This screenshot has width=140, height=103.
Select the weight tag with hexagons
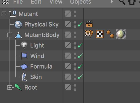coord(89,34)
